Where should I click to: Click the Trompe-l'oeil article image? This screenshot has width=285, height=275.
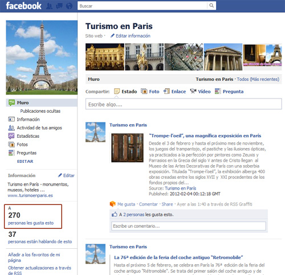point(127,148)
